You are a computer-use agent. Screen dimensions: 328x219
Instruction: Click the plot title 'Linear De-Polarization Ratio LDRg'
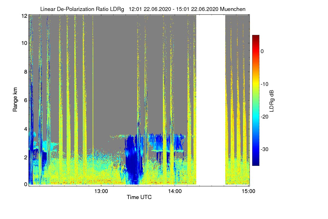pos(82,9)
